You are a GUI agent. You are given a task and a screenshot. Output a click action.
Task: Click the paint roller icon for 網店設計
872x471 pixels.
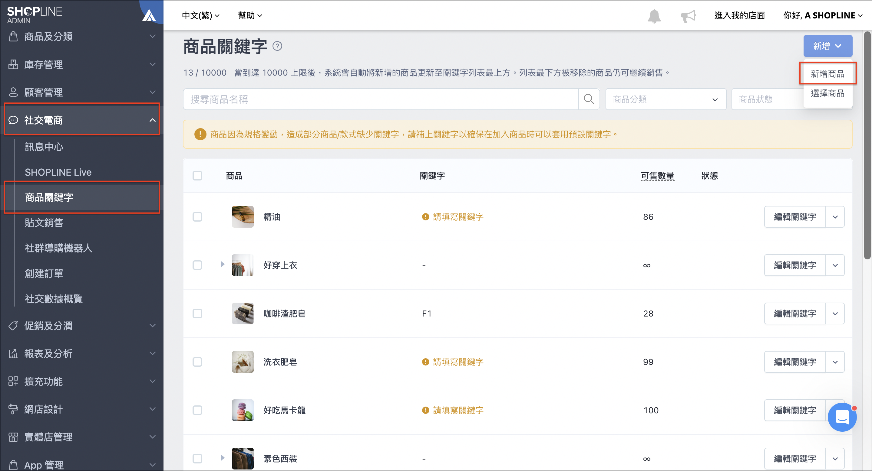click(13, 409)
